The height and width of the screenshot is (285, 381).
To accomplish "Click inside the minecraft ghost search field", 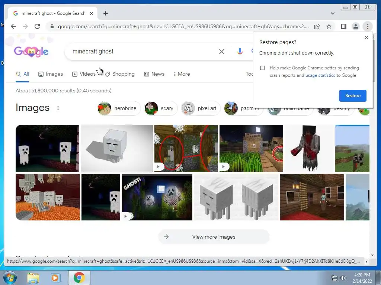I will pyautogui.click(x=143, y=51).
